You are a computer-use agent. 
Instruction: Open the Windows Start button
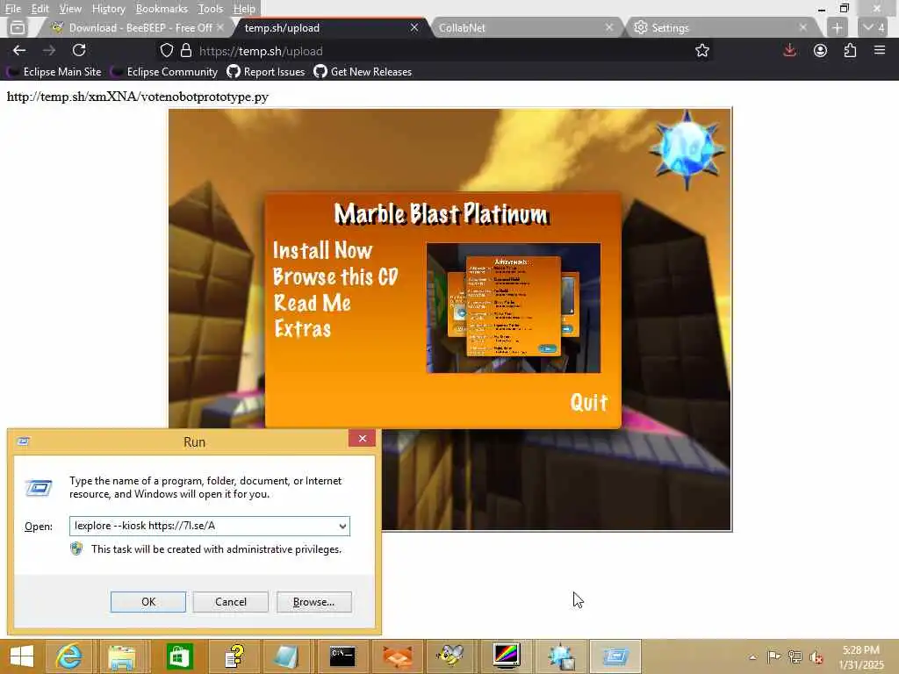(x=22, y=656)
